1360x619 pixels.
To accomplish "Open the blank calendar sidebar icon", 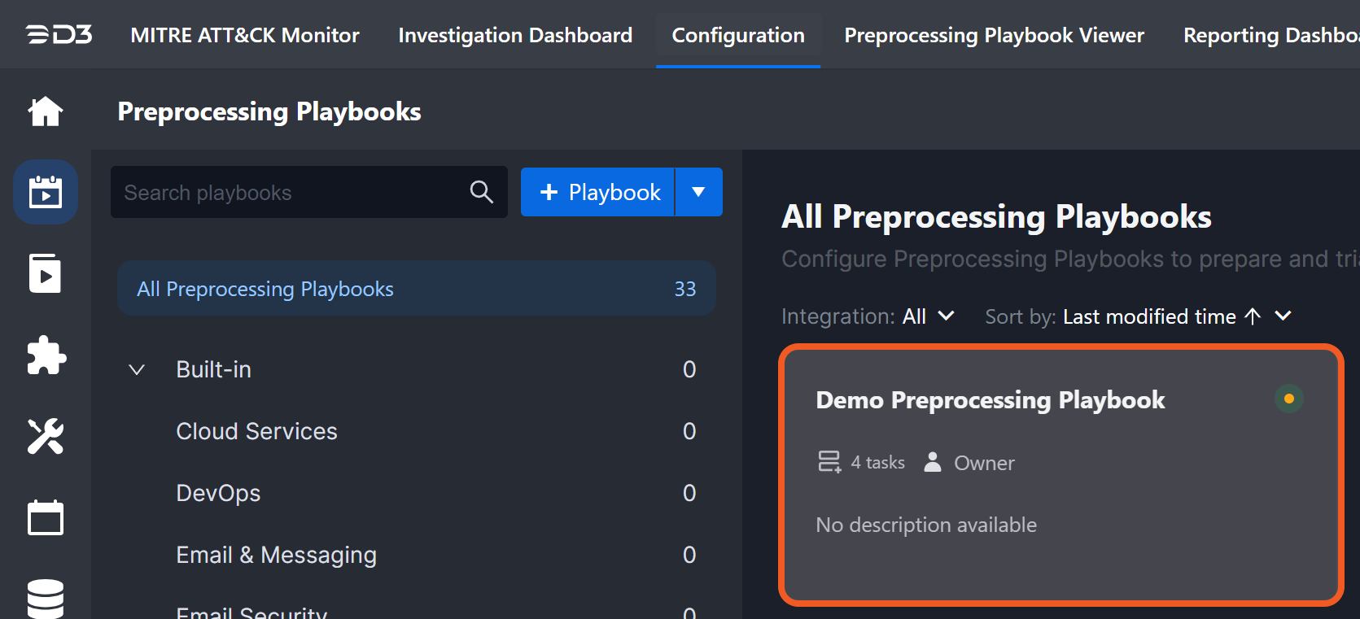I will click(46, 517).
